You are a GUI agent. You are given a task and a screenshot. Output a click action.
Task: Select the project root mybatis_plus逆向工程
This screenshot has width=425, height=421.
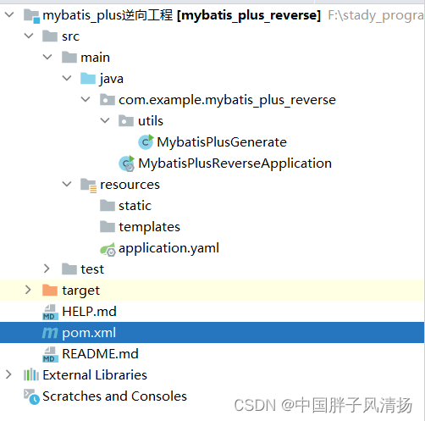[x=108, y=15]
